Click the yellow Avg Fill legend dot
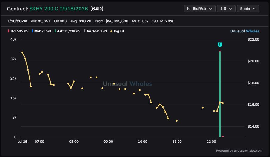Viewport: 270px width, 157px height. (111, 31)
